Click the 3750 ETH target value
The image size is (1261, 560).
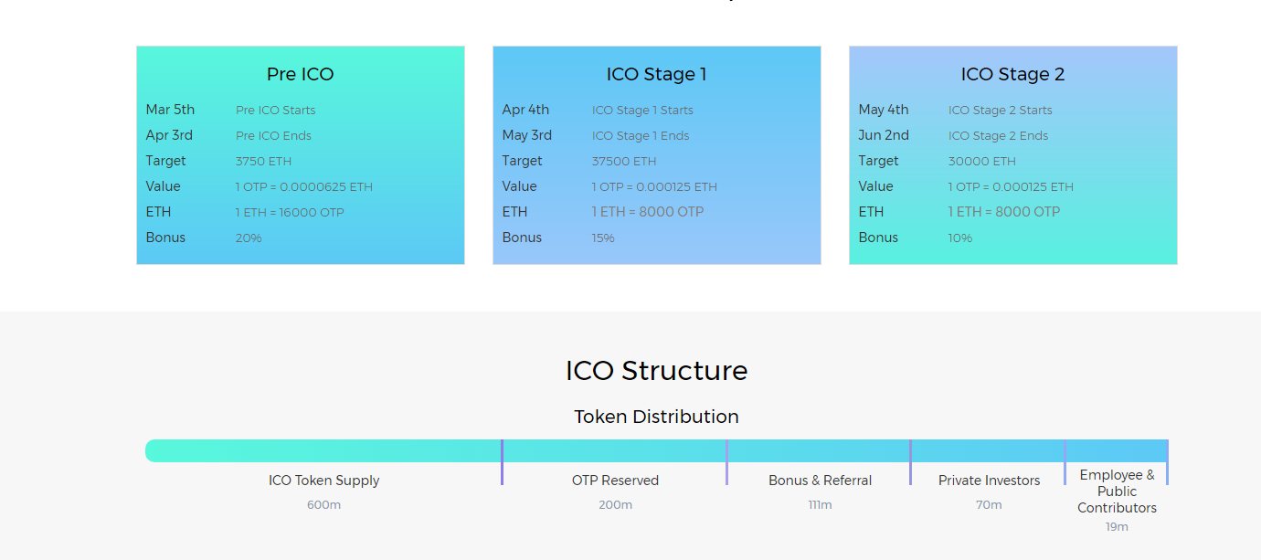263,162
